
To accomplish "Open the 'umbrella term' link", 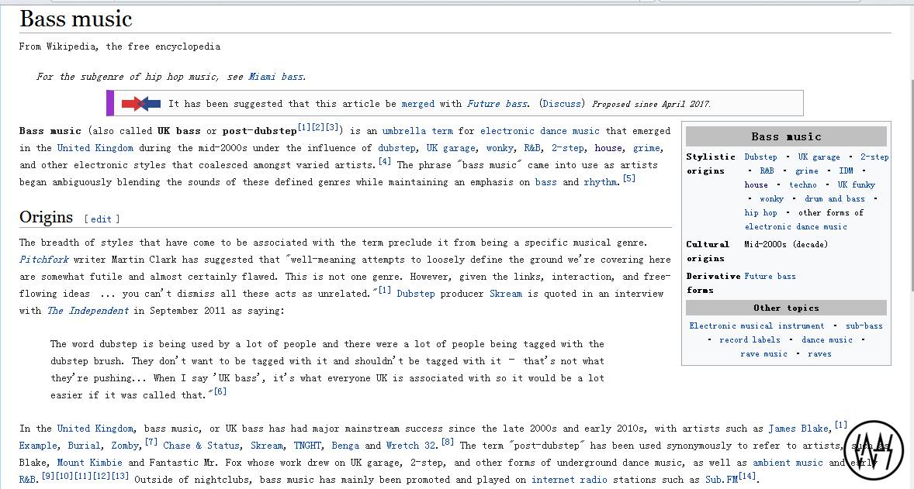I will coord(417,131).
